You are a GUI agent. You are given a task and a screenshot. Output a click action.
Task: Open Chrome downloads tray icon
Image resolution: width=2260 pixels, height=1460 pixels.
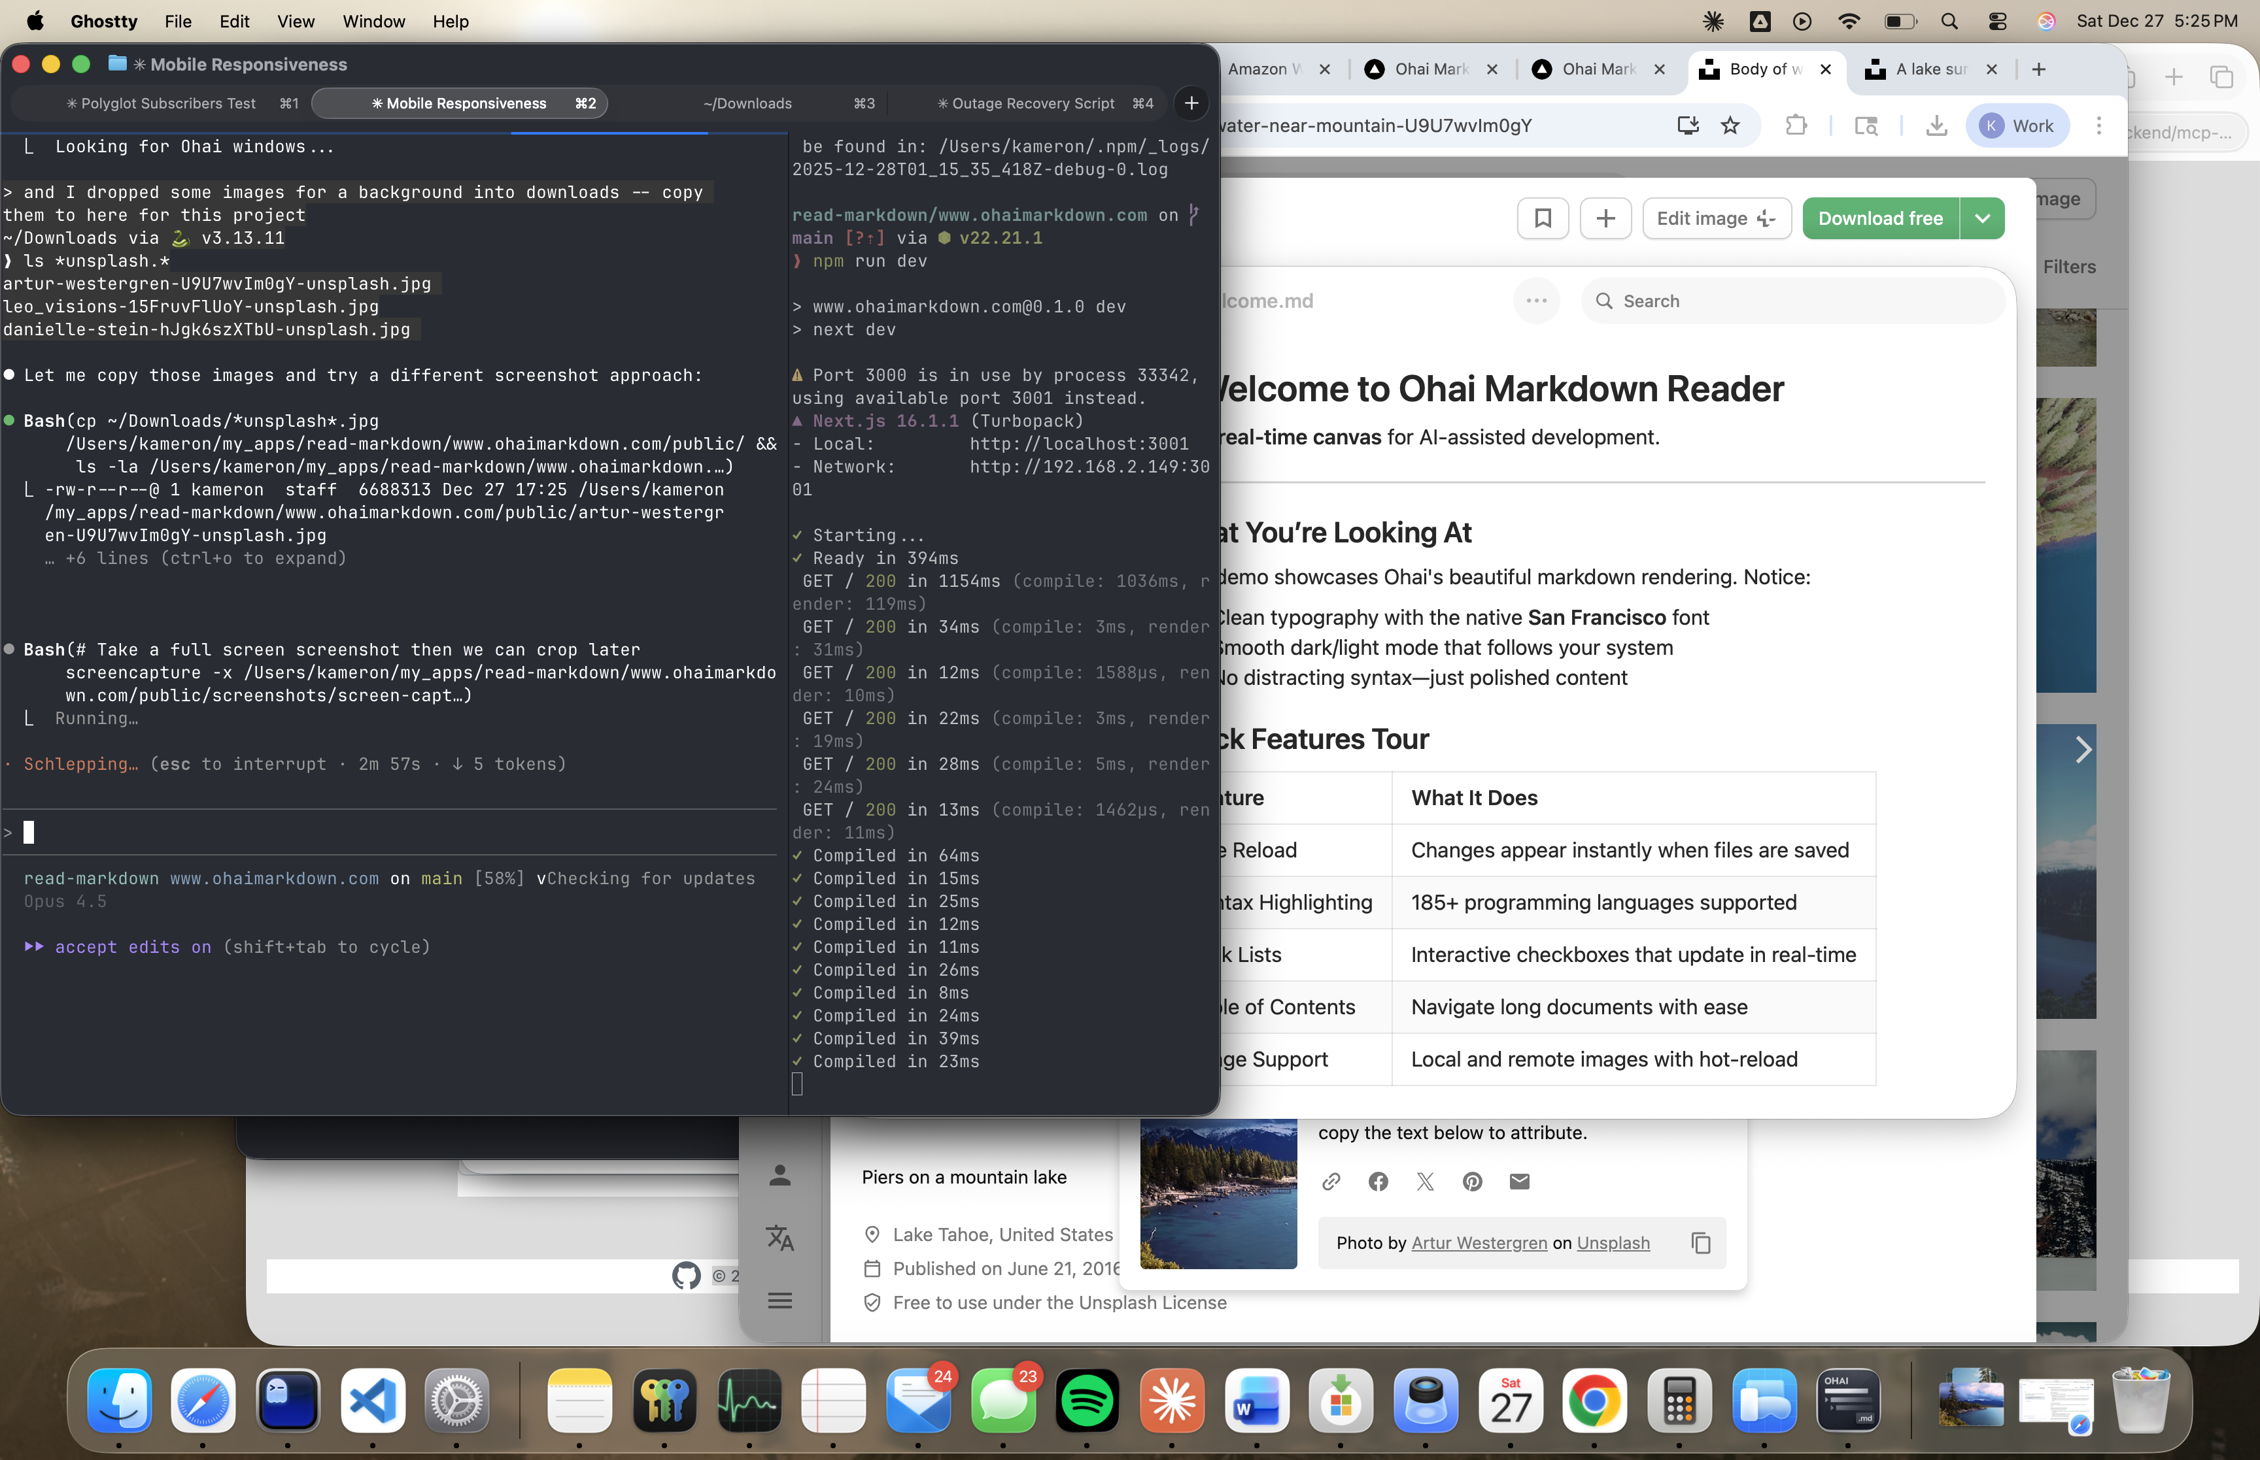(1936, 125)
